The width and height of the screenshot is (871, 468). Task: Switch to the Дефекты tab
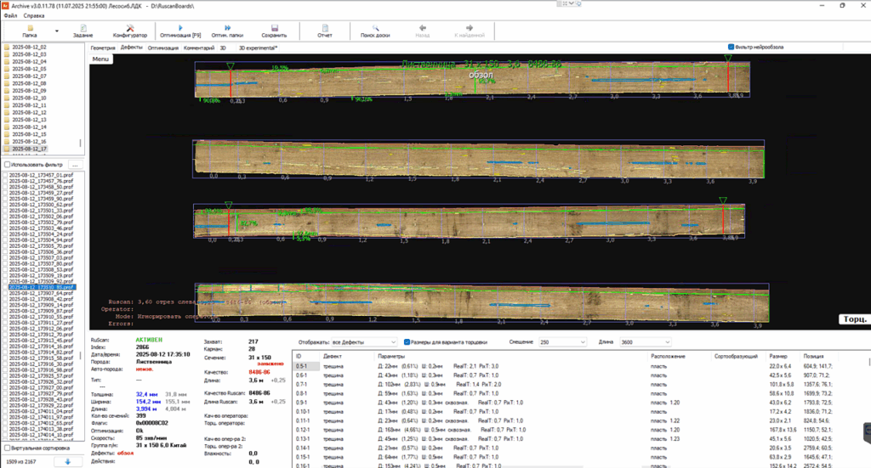click(x=132, y=48)
